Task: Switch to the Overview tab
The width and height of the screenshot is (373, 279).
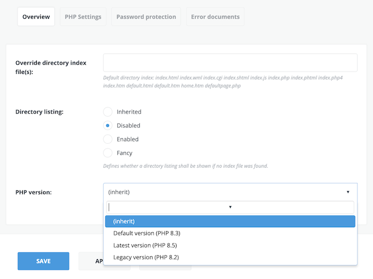Action: (x=36, y=17)
